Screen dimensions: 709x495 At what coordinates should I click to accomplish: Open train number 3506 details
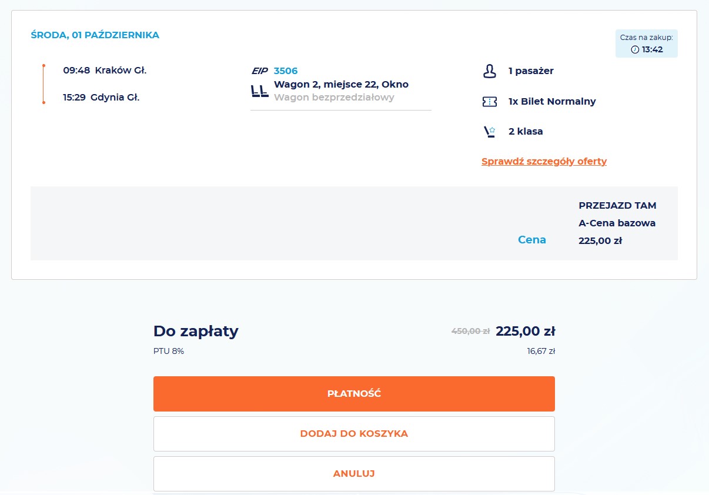click(286, 71)
